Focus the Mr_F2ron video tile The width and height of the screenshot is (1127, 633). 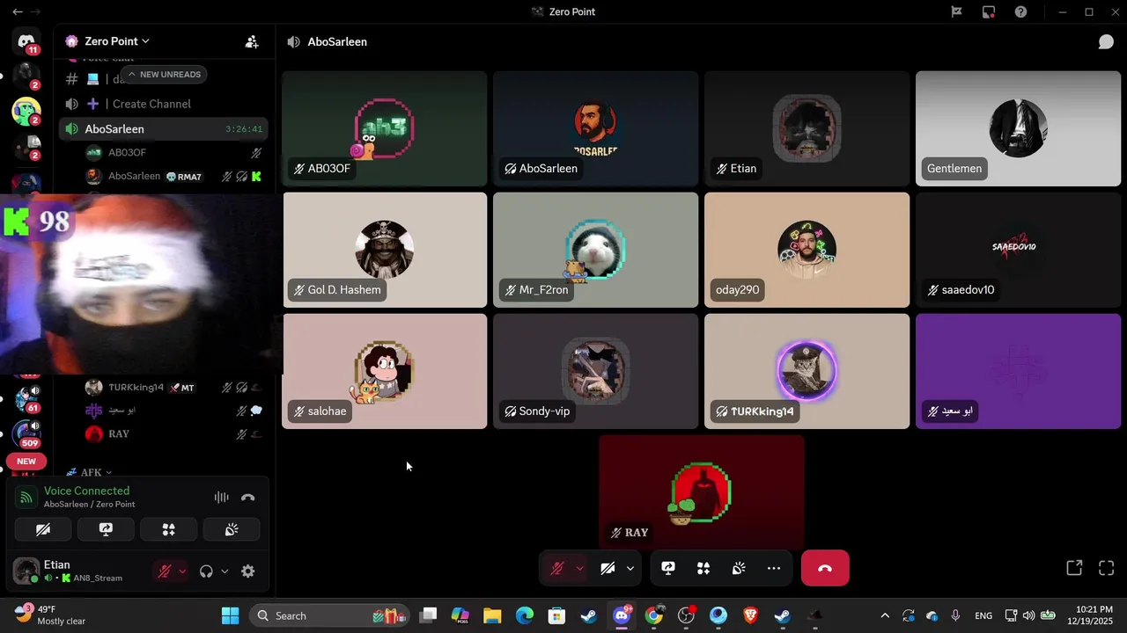pyautogui.click(x=595, y=250)
